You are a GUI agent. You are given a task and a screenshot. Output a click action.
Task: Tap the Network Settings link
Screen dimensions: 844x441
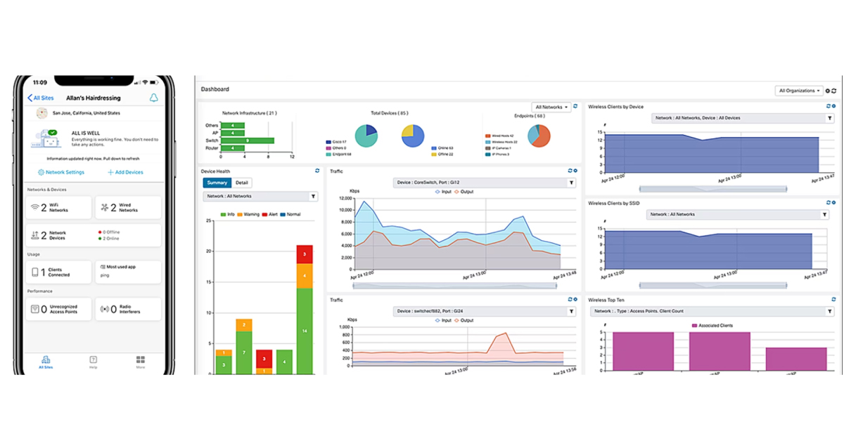(x=60, y=172)
